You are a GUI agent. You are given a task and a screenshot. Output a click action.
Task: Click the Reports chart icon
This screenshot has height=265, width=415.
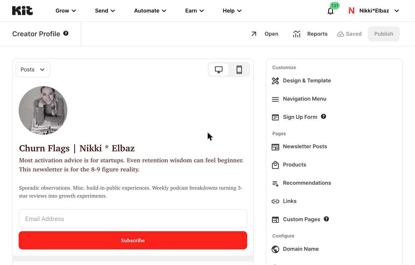297,34
